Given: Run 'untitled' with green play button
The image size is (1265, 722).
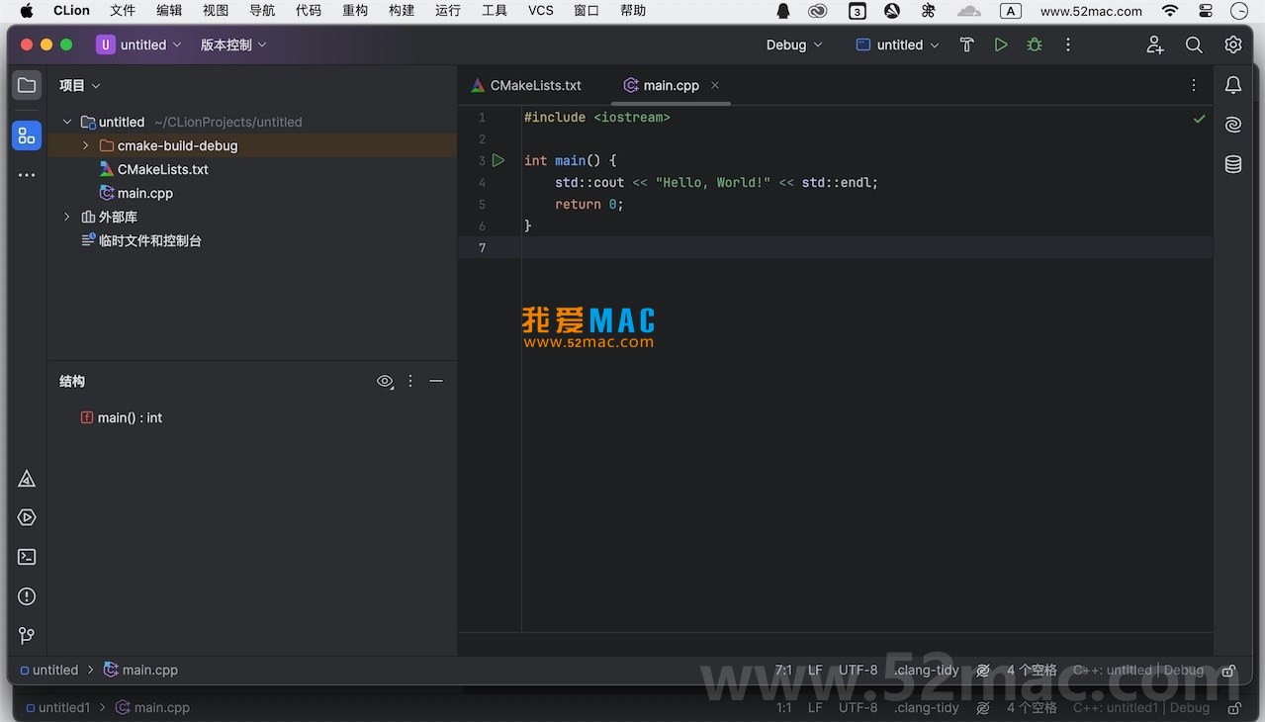Looking at the screenshot, I should pos(1001,45).
